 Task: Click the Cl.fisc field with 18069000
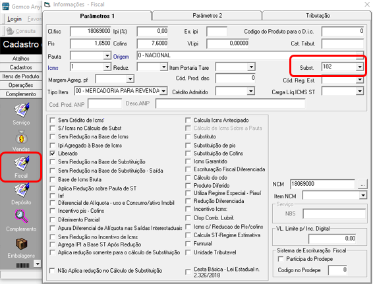click(90, 32)
